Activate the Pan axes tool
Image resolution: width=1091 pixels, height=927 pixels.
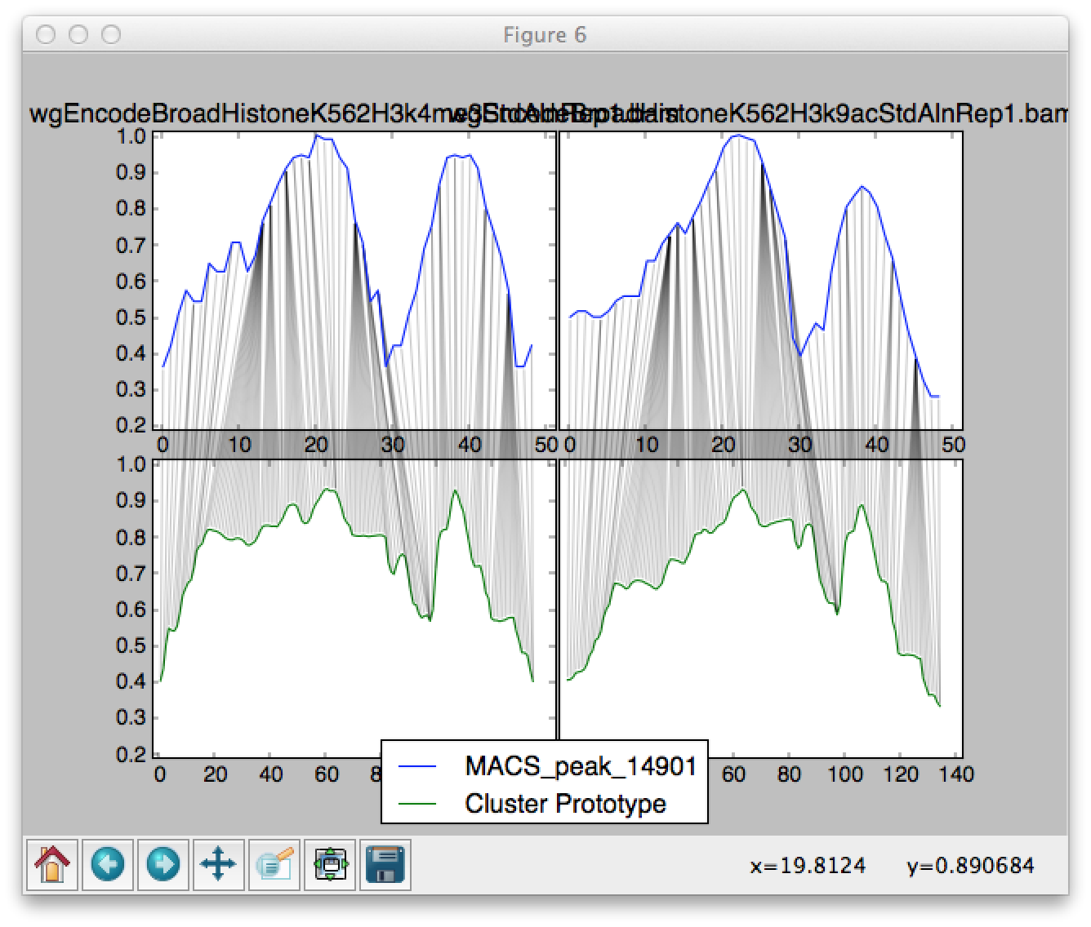218,864
